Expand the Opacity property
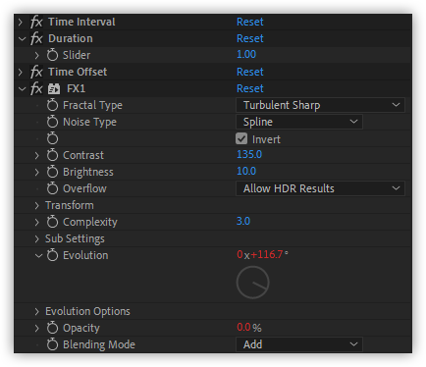 [37, 328]
